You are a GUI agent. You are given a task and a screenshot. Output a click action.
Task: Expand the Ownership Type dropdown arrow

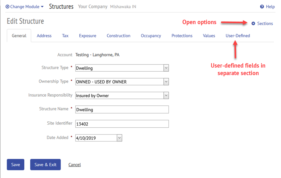coord(166,82)
